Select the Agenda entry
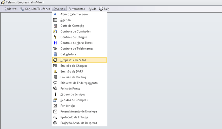Viewport: 222px width, 129px height. click(80, 20)
